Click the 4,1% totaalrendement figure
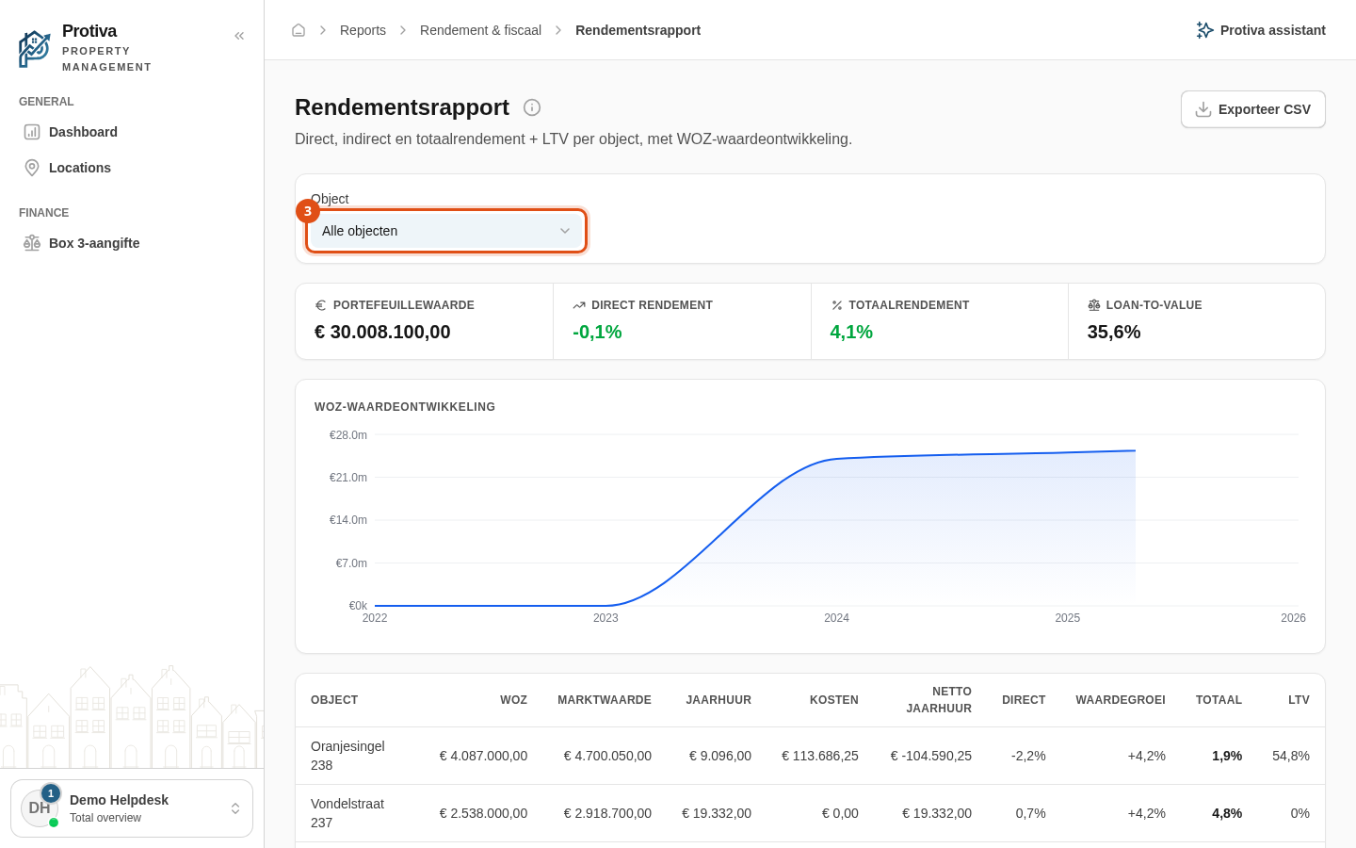This screenshot has height=848, width=1356. [x=851, y=332]
